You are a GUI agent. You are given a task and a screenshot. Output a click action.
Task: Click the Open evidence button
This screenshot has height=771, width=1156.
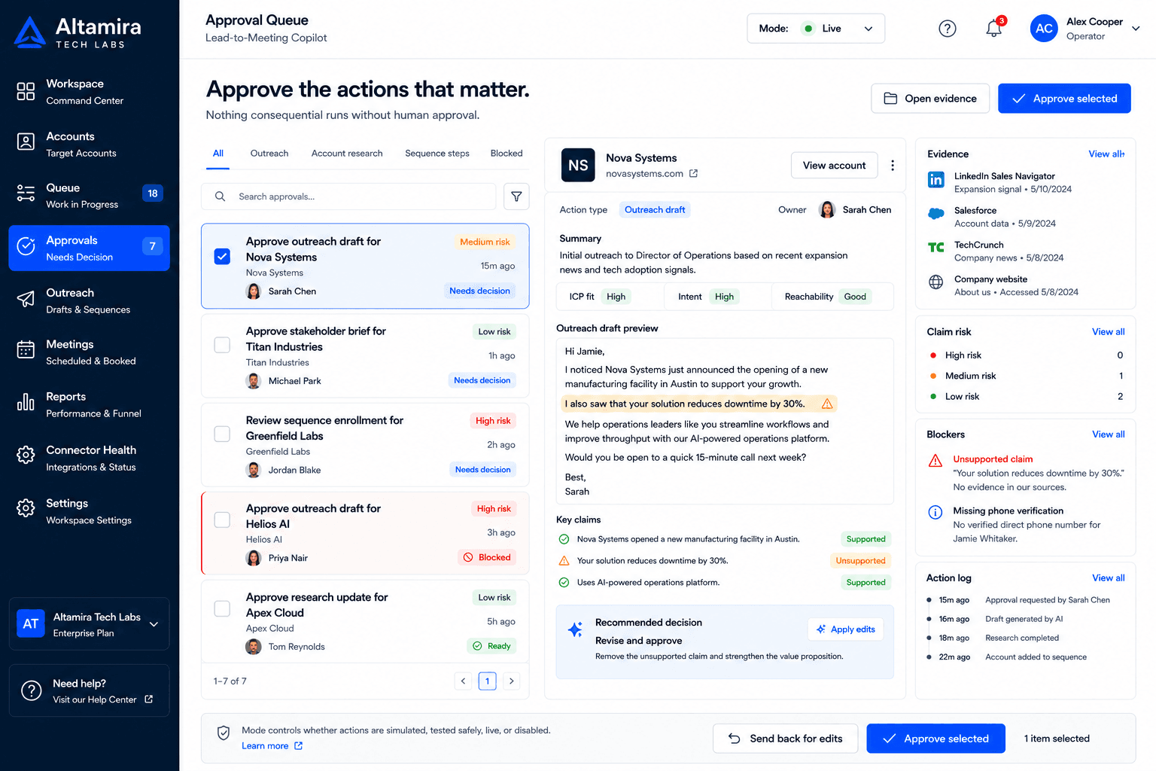point(930,99)
